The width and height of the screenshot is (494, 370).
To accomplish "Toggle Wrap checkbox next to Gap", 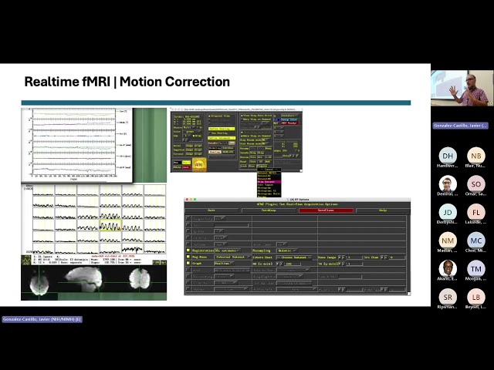I will (194, 136).
